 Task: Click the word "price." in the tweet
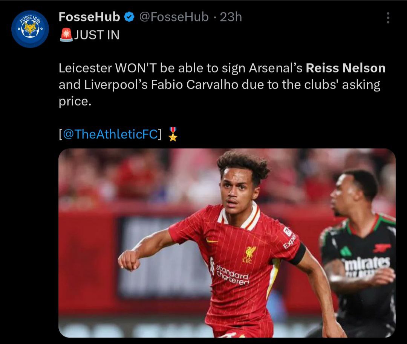coord(75,101)
